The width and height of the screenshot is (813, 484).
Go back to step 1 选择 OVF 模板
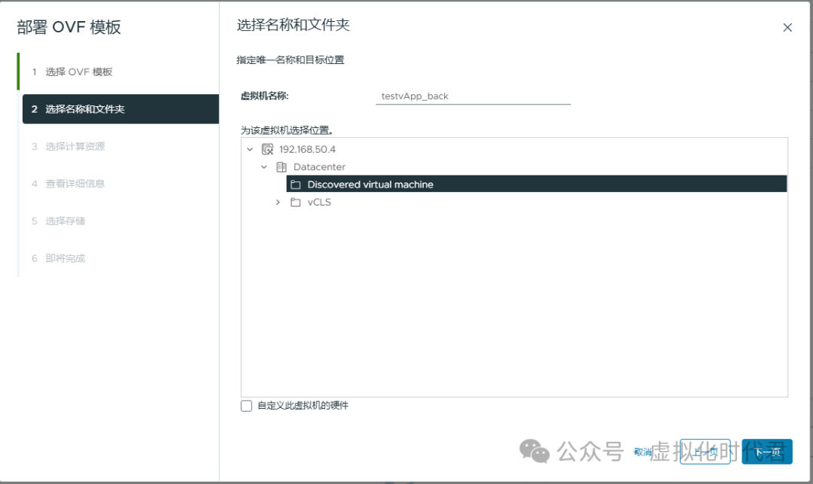80,72
